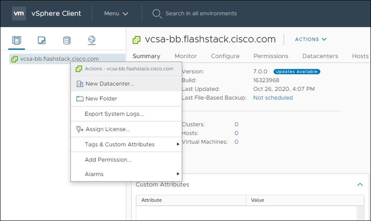This screenshot has width=371, height=221.
Task: Open the Hosts and Clusters inventory view icon
Action: click(17, 40)
